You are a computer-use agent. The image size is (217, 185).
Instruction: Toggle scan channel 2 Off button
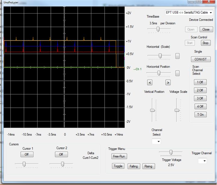click(200, 90)
